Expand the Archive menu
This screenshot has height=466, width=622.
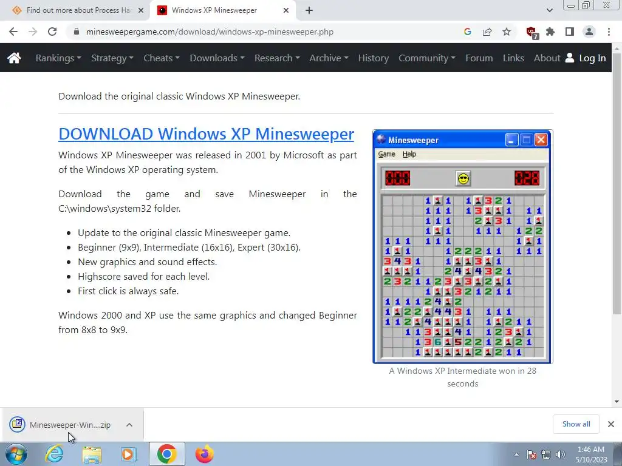coord(329,58)
